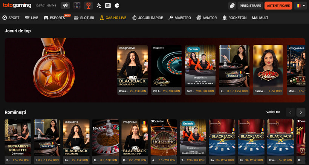Click the Românești section heading

[15, 112]
